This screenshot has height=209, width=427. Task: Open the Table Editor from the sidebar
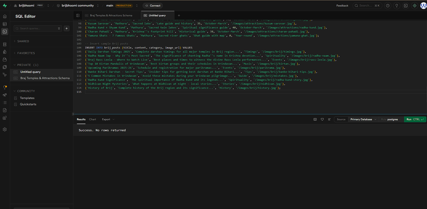(x=5, y=24)
